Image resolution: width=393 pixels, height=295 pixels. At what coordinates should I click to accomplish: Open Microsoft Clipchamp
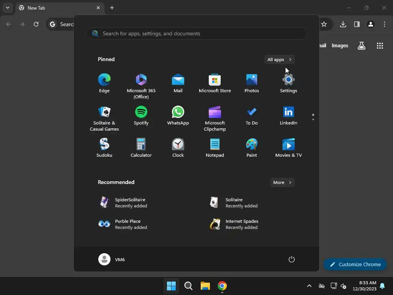pyautogui.click(x=215, y=119)
